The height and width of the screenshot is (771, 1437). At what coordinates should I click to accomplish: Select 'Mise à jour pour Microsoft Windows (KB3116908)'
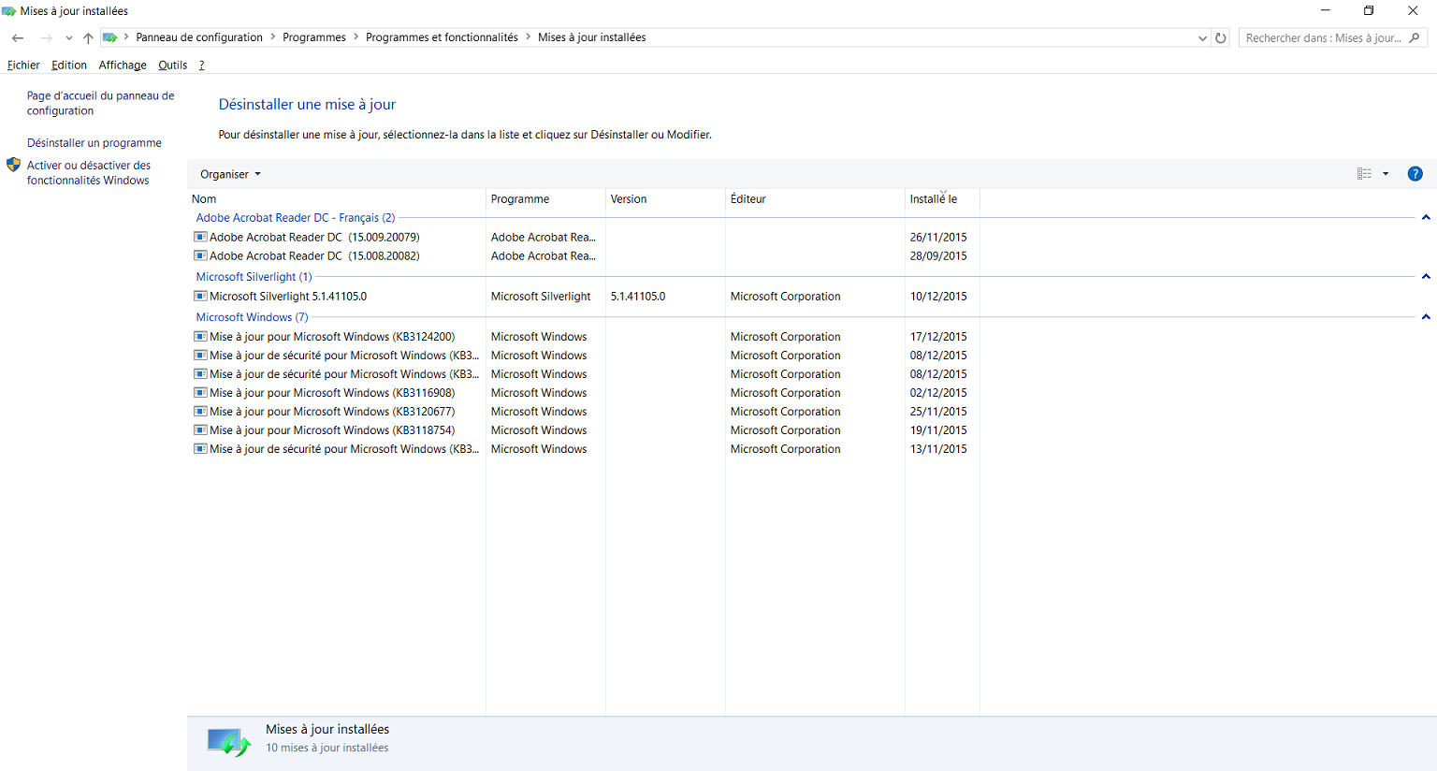332,393
